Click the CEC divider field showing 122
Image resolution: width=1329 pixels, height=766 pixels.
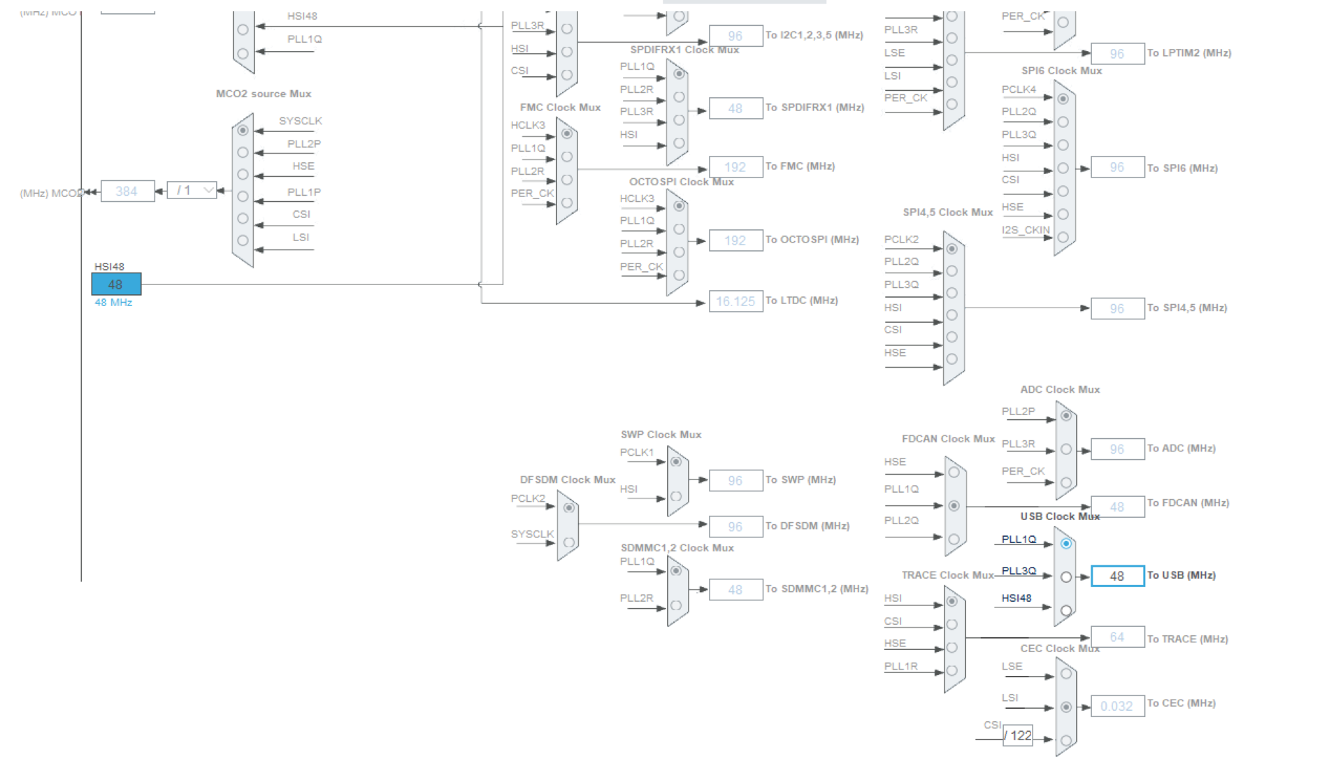point(1017,735)
